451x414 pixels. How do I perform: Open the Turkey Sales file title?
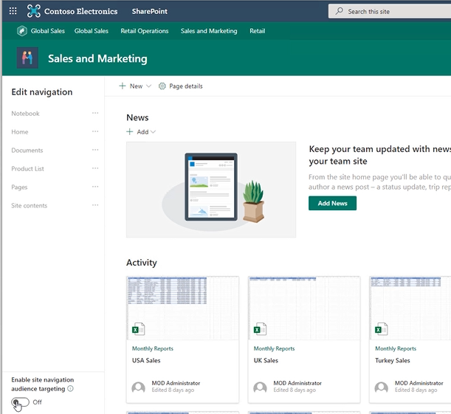click(x=393, y=360)
